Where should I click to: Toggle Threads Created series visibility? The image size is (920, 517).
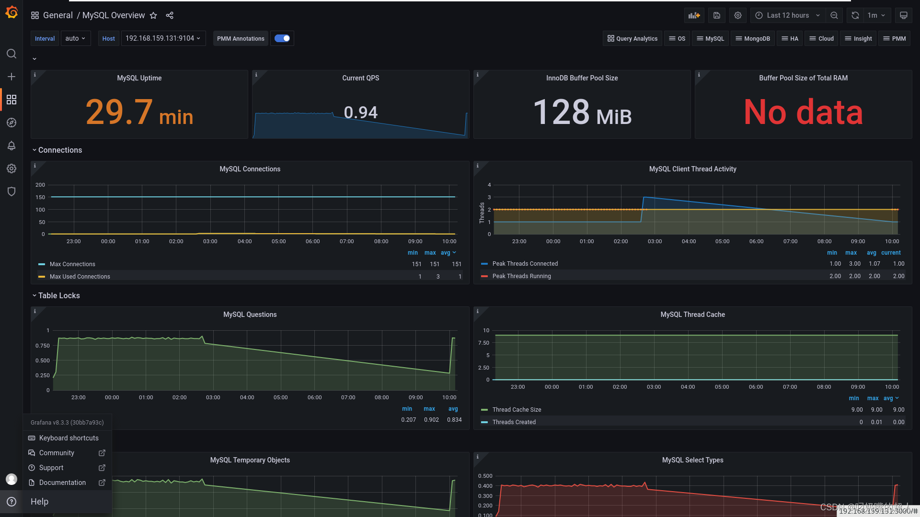tap(514, 422)
